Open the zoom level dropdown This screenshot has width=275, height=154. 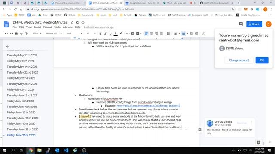(x=37, y=33)
